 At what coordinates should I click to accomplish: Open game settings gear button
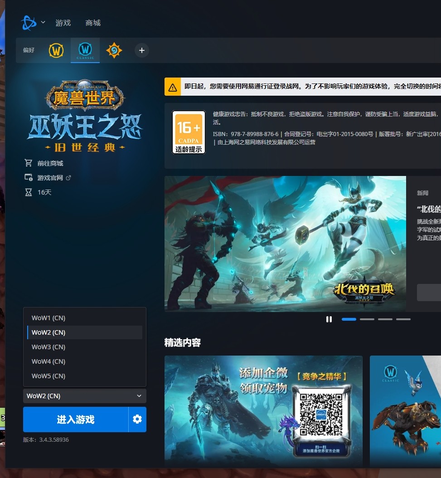[x=137, y=419]
